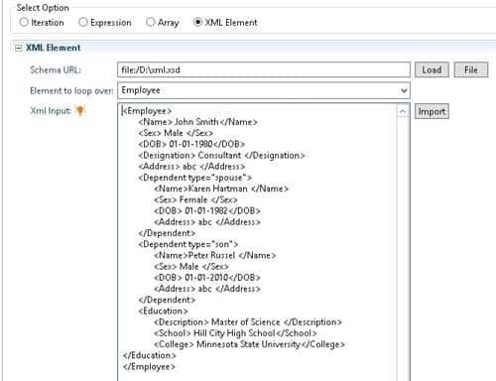Screen dimensions: 496x381
Task: Click the Hill City High School line
Action: coord(235,333)
